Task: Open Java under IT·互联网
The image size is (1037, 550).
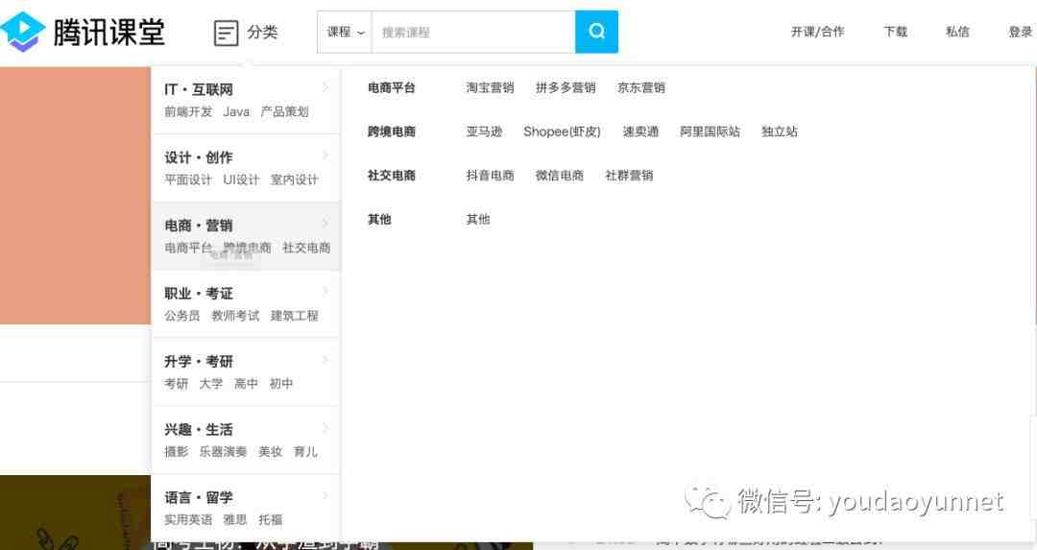Action: [236, 111]
